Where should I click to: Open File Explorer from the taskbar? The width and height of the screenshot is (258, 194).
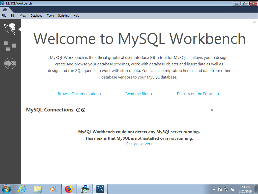pos(38,189)
